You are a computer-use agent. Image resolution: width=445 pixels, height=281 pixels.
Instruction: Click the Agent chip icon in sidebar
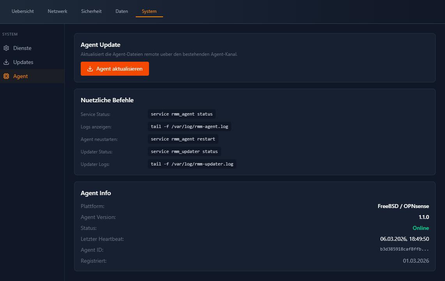coord(6,76)
